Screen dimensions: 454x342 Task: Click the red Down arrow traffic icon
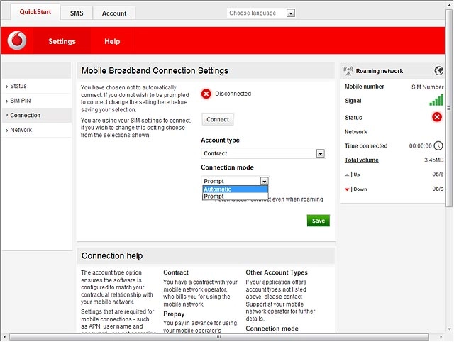pos(347,189)
